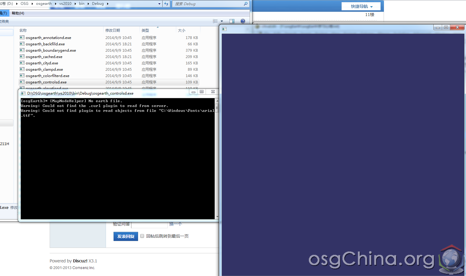Click osgearth_colorfilterd.exe file name text
Viewport: 466px width, 276px height.
48,76
